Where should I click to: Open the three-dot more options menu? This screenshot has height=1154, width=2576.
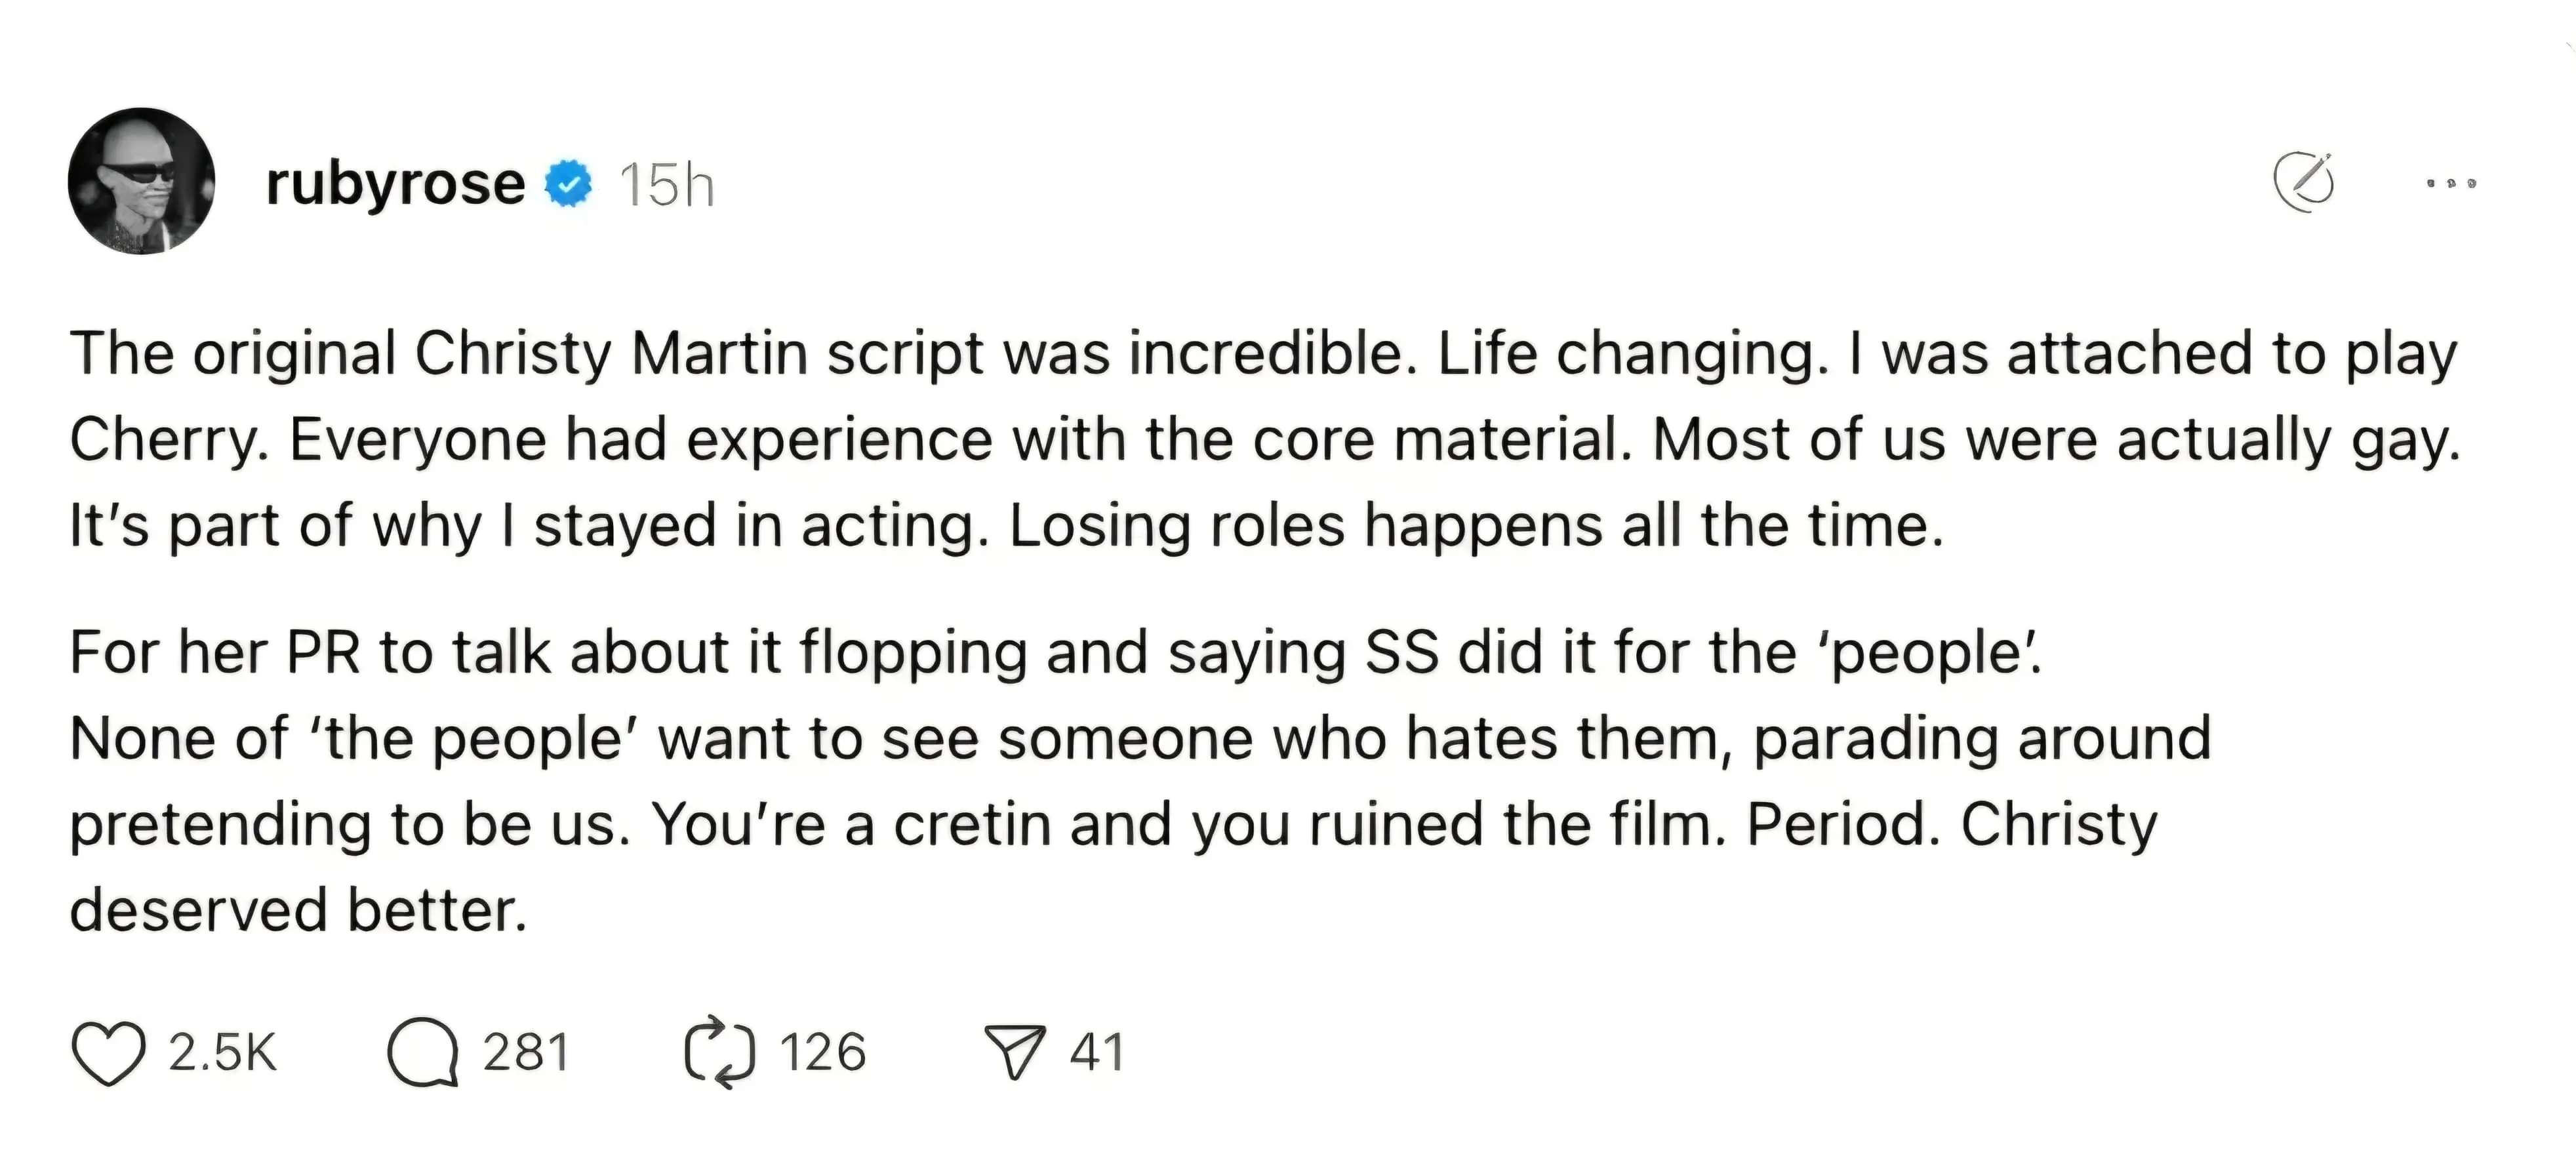2451,184
